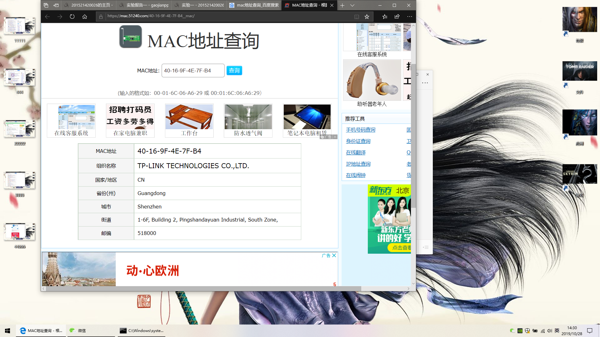Open Windows Start menu
The image size is (600, 337).
(7, 330)
